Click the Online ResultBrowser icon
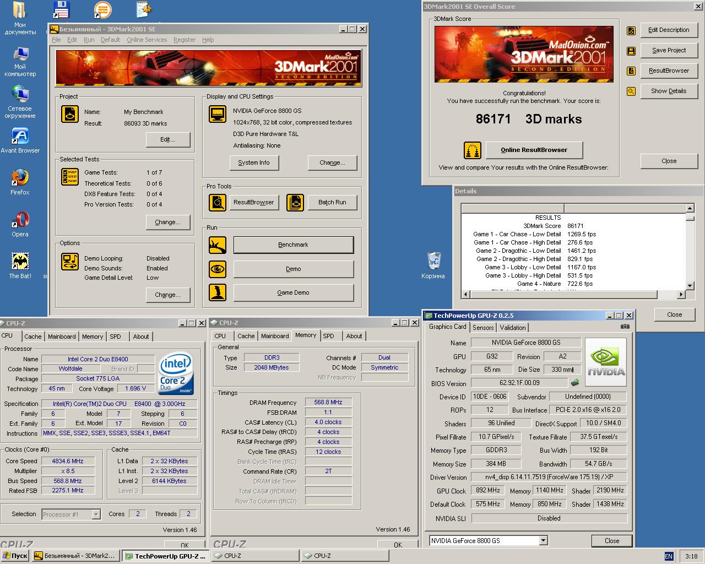Viewport: 705px width, 564px height. point(472,150)
